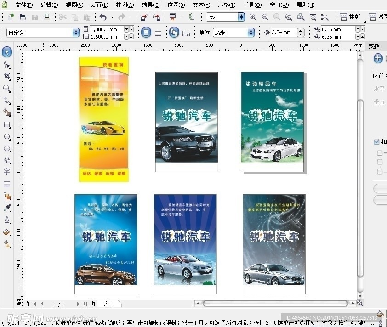Enable portrait page orientation
Screen dimensions: 387x327
click(146, 32)
